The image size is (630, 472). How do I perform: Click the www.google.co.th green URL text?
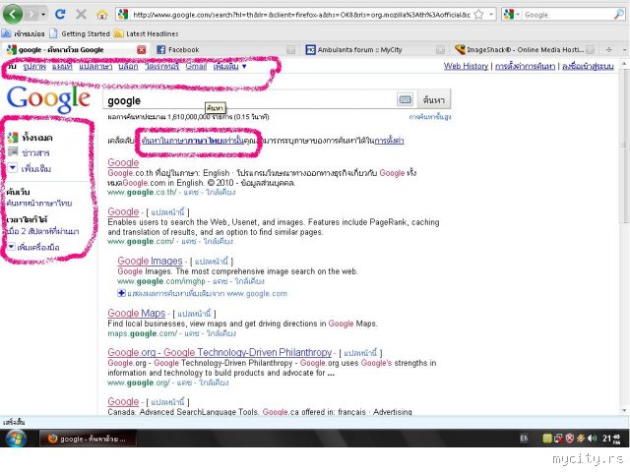coord(142,193)
